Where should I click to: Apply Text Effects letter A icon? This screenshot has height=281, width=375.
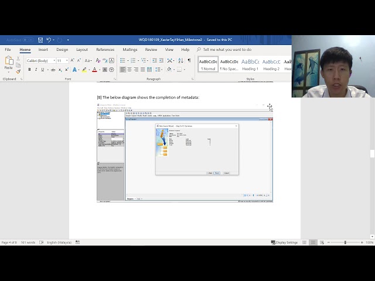[74, 70]
